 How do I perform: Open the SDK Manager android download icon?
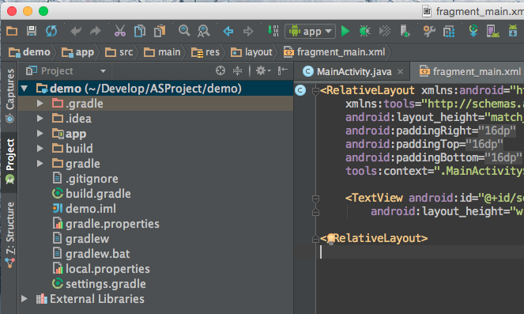point(513,31)
